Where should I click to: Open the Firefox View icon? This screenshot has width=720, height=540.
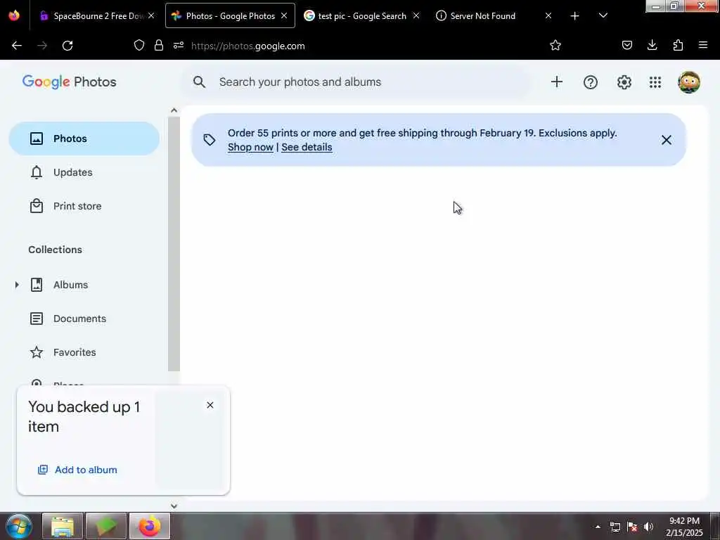click(x=14, y=15)
